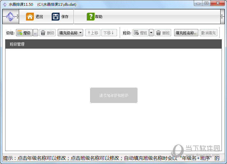This screenshot has height=164, width=227.
Task: Click the 填充班名称.. button
Action: point(186,33)
